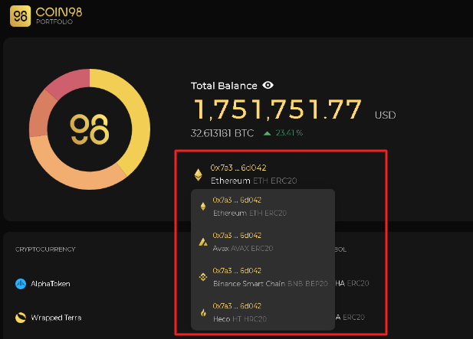
Task: Click the Binance Smart Chain icon in the dropdown
Action: pyautogui.click(x=203, y=277)
